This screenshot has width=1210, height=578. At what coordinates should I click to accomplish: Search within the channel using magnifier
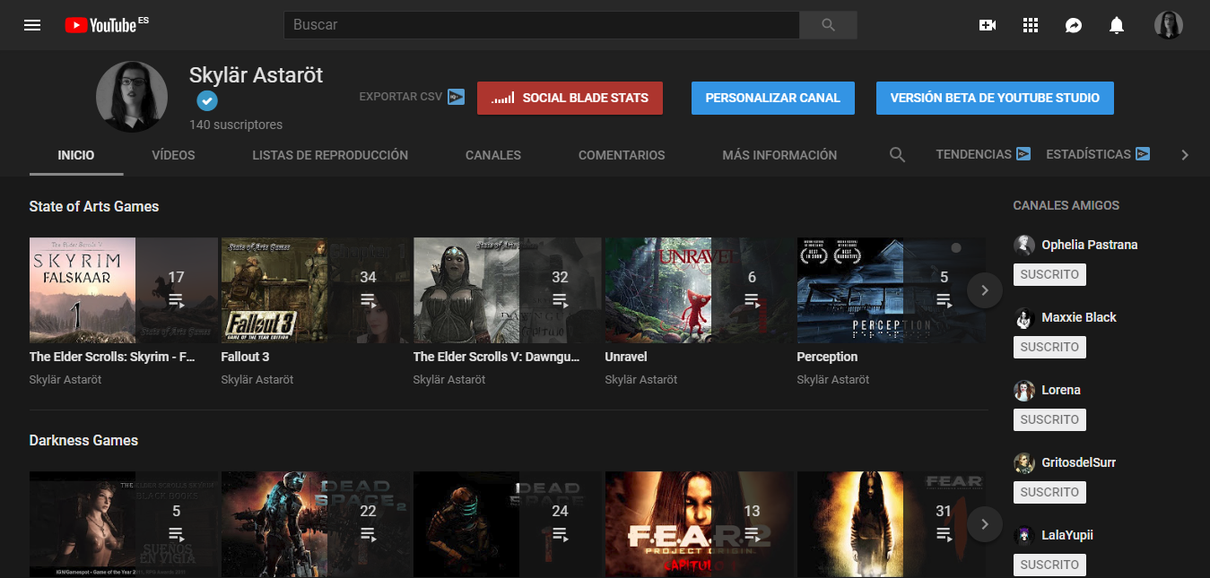click(897, 155)
